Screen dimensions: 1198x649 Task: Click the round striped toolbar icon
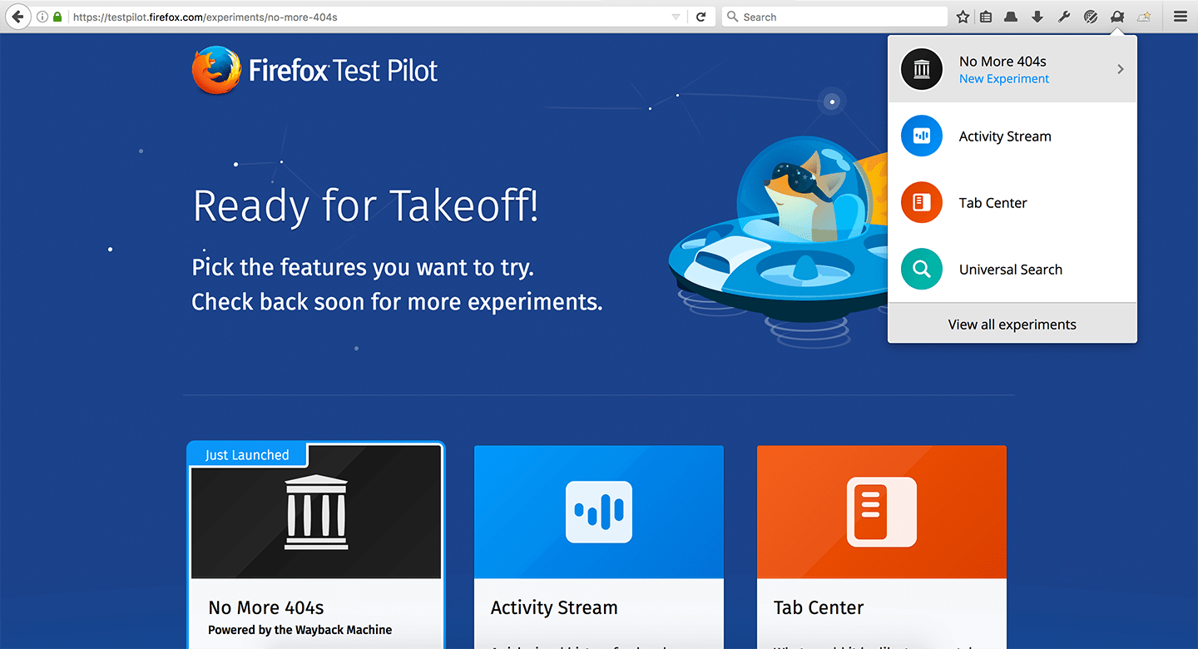(1091, 17)
